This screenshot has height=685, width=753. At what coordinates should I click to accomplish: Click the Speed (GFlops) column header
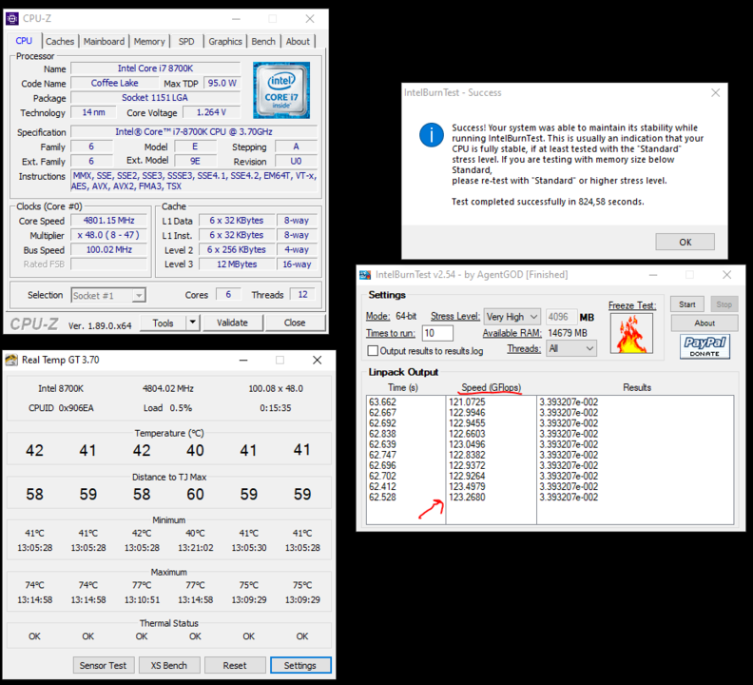point(491,387)
